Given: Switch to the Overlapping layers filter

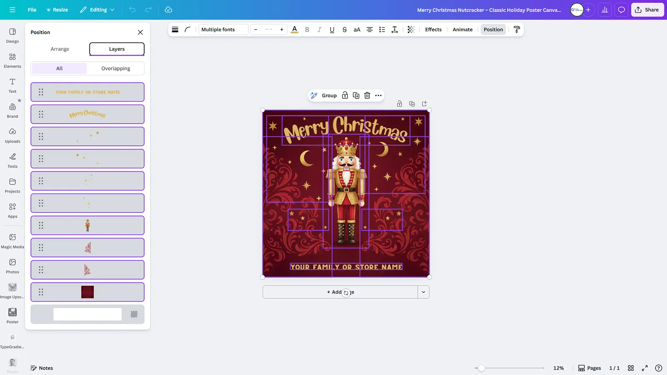Looking at the screenshot, I should [115, 68].
